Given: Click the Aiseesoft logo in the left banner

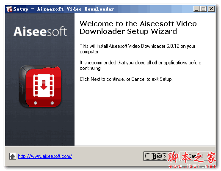Looking at the screenshot, I should click(40, 31).
